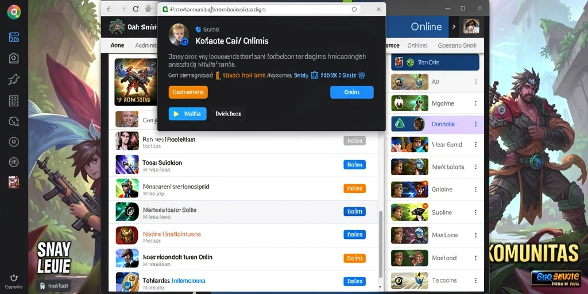
Task: Reload the page with the refresh icon
Action: tap(136, 9)
